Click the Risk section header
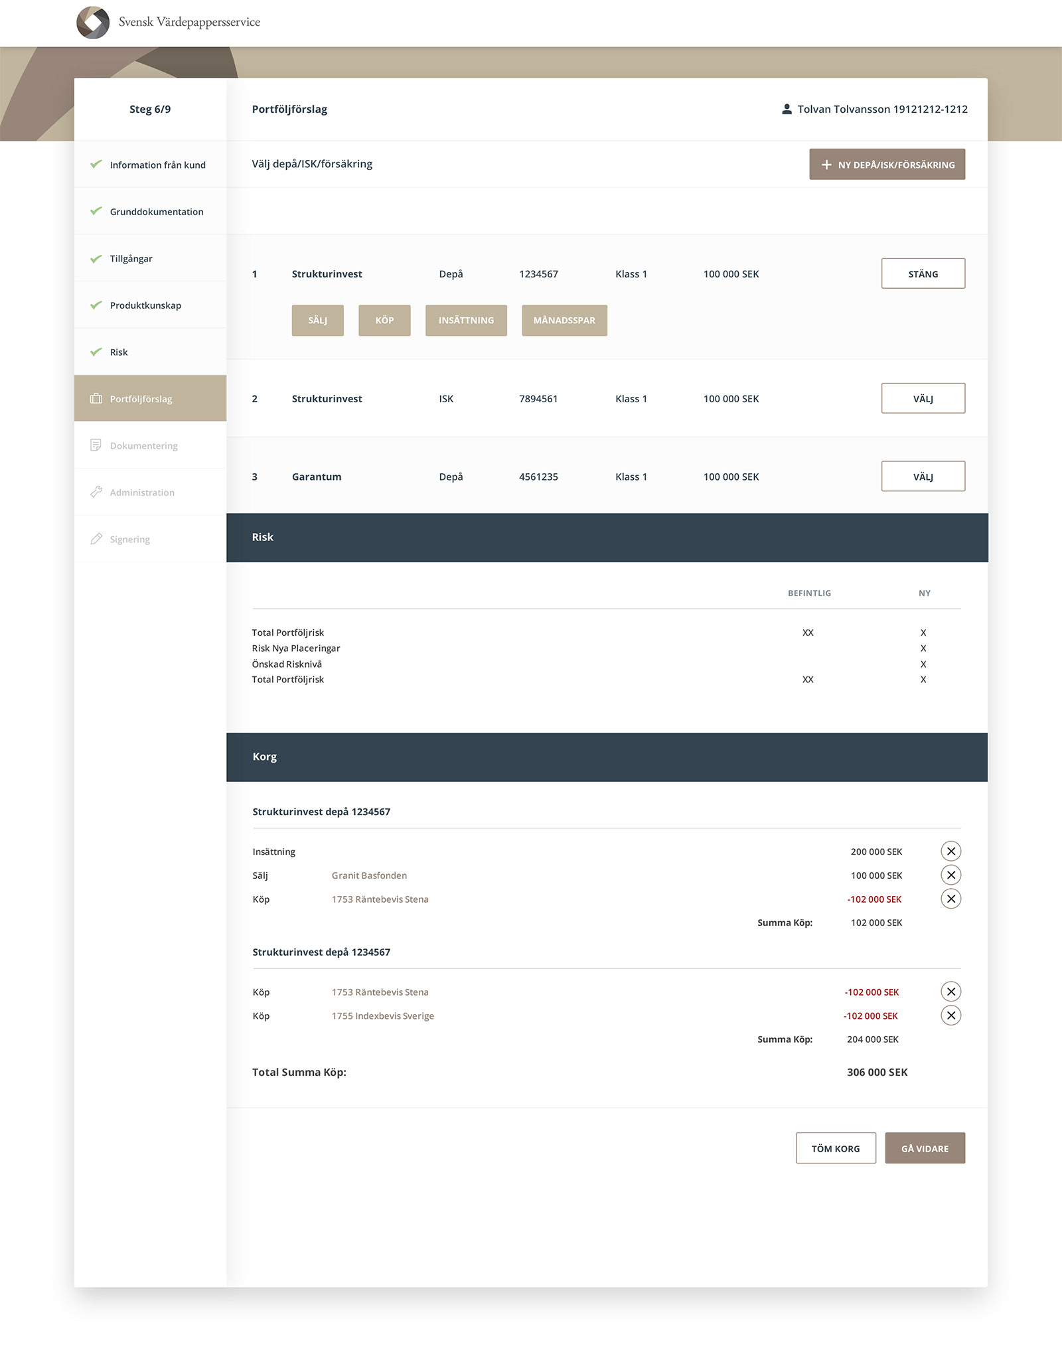This screenshot has width=1062, height=1362. point(607,538)
